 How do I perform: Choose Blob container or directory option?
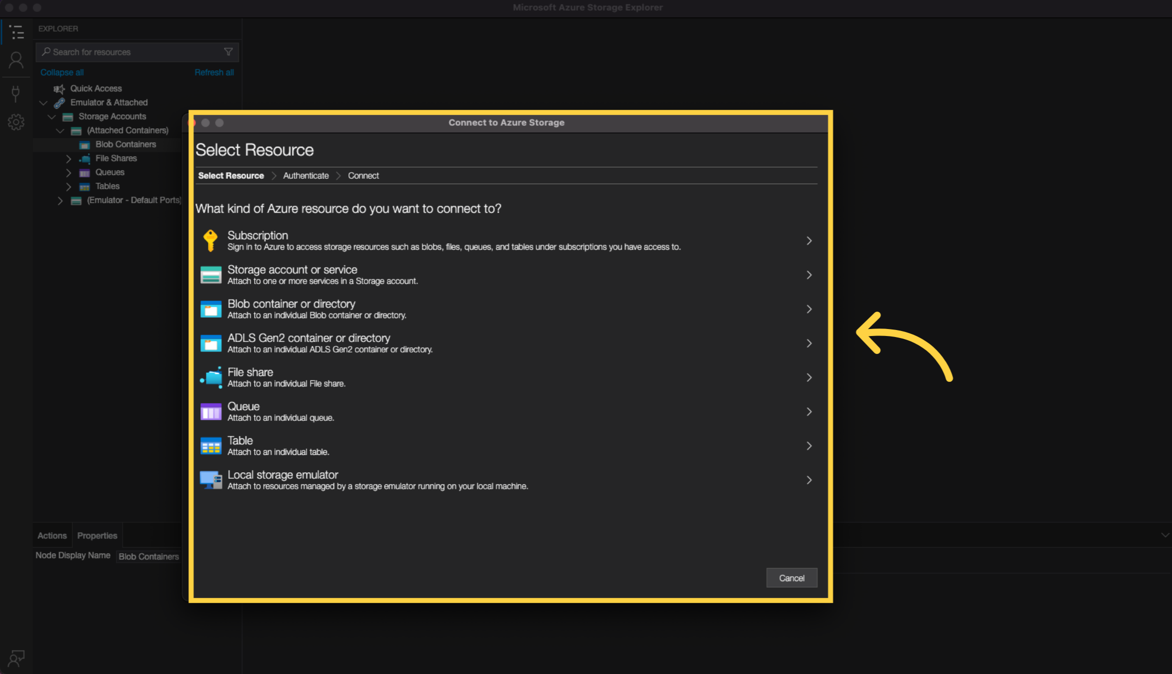click(291, 304)
